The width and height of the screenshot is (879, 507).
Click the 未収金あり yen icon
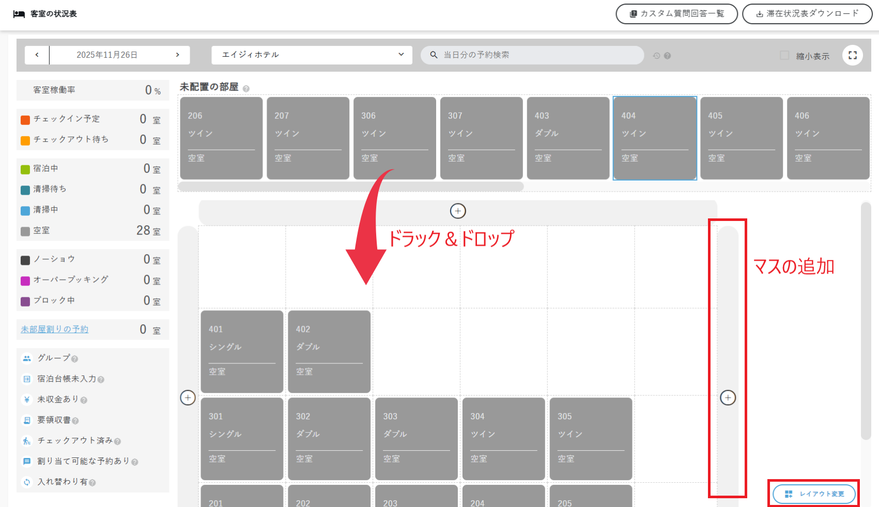(27, 400)
